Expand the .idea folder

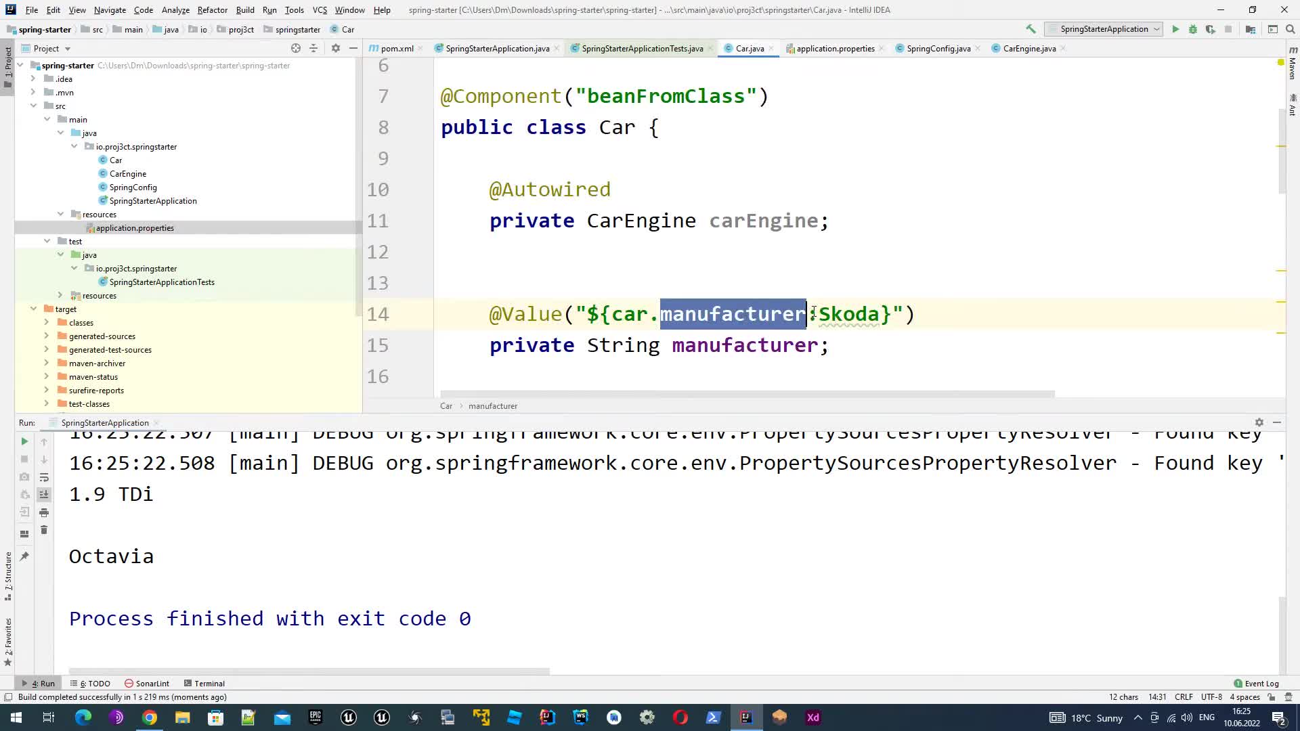tap(32, 79)
